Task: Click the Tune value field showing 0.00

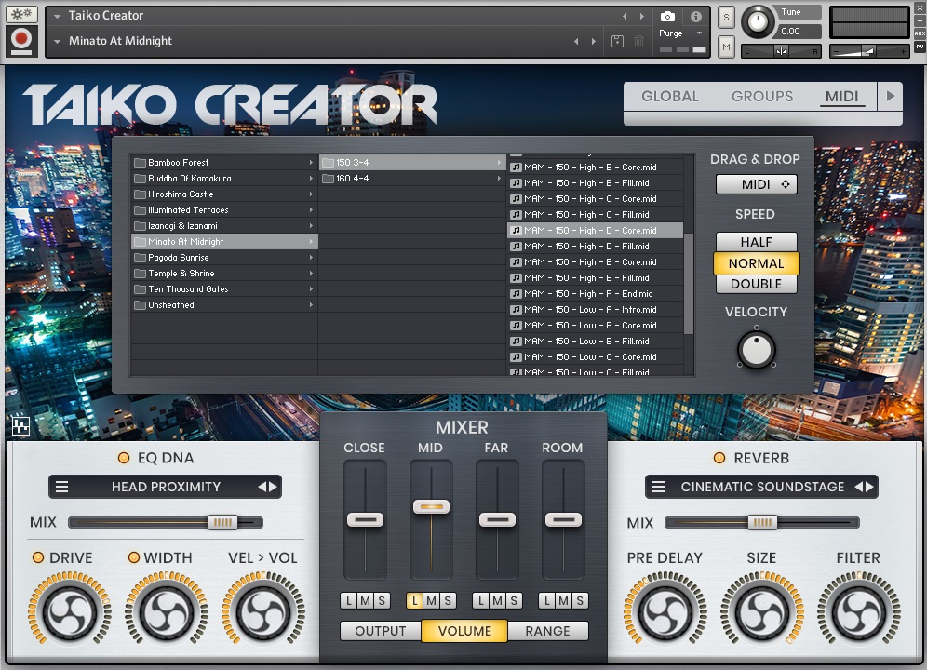Action: tap(797, 32)
